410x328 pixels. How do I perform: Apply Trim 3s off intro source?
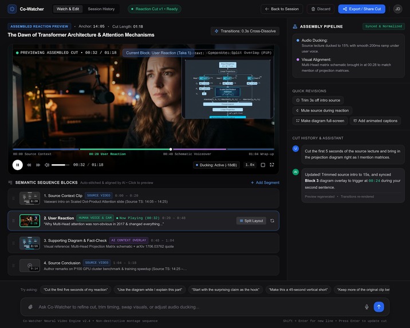coord(318,100)
